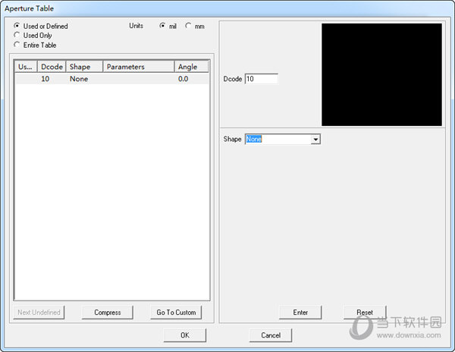The height and width of the screenshot is (352, 455).
Task: Click into the Dcode input field
Action: (x=262, y=79)
